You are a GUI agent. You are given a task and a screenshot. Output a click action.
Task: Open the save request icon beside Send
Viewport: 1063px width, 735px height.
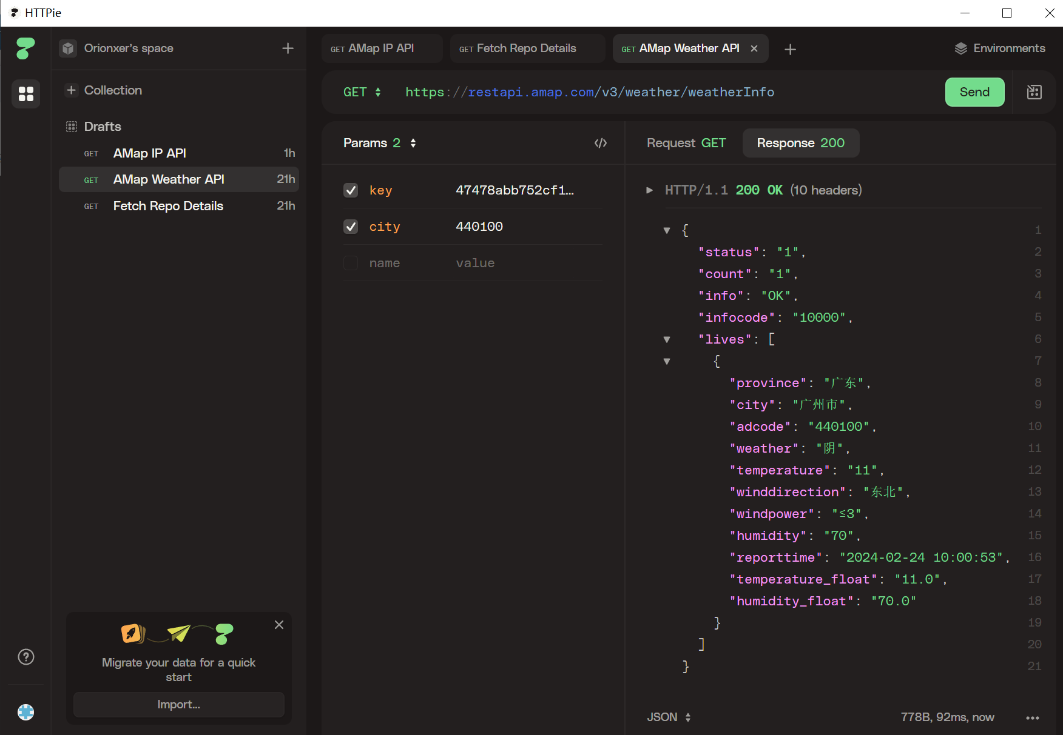pos(1034,92)
